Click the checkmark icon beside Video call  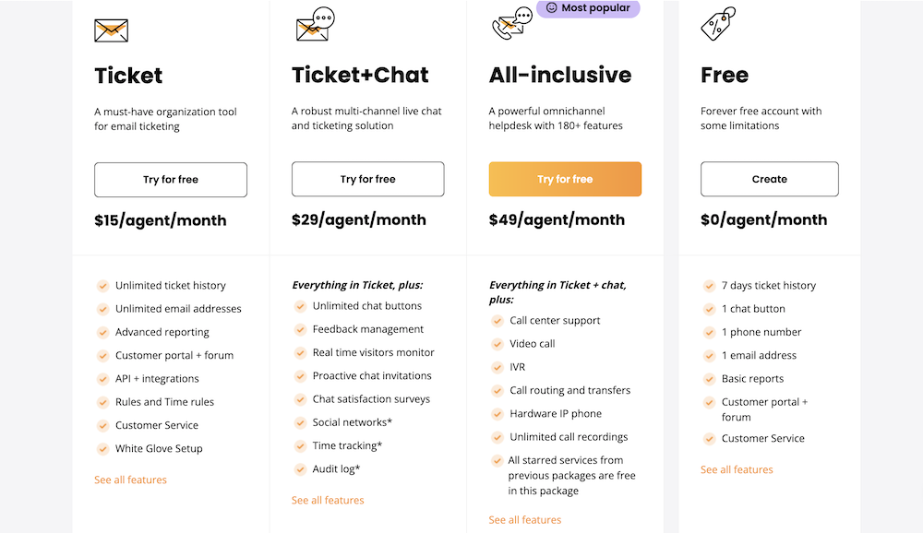pyautogui.click(x=497, y=344)
